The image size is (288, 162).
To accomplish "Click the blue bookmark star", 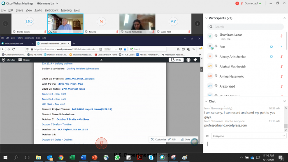I will [x=125, y=49].
